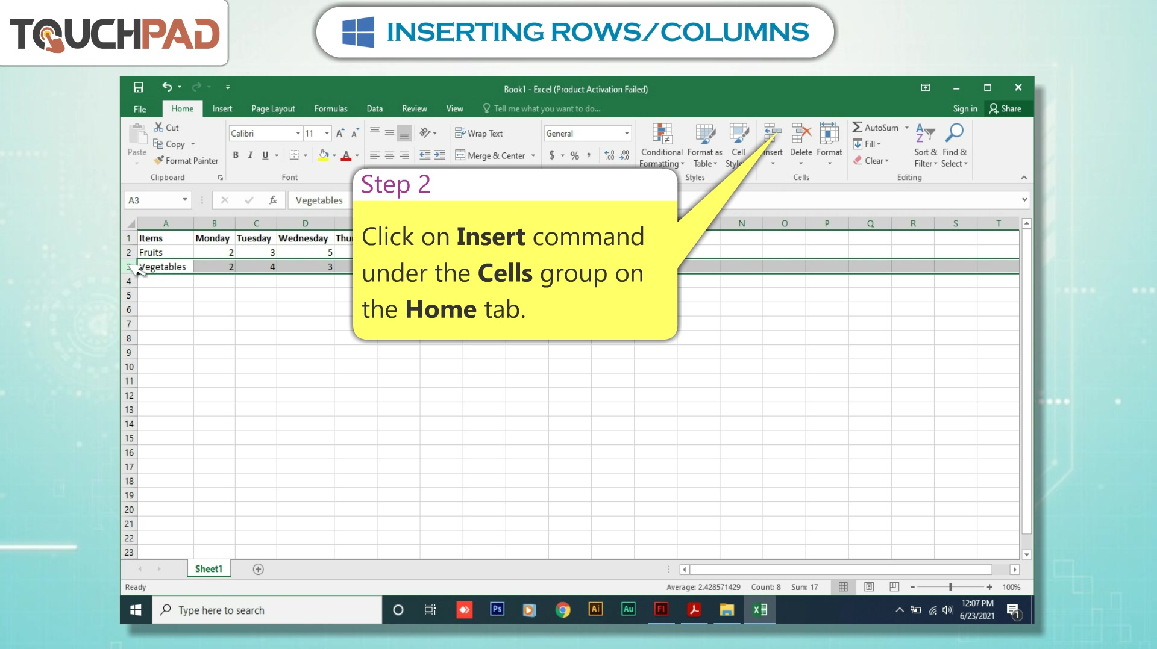Apply the fill color bucket

tap(324, 155)
